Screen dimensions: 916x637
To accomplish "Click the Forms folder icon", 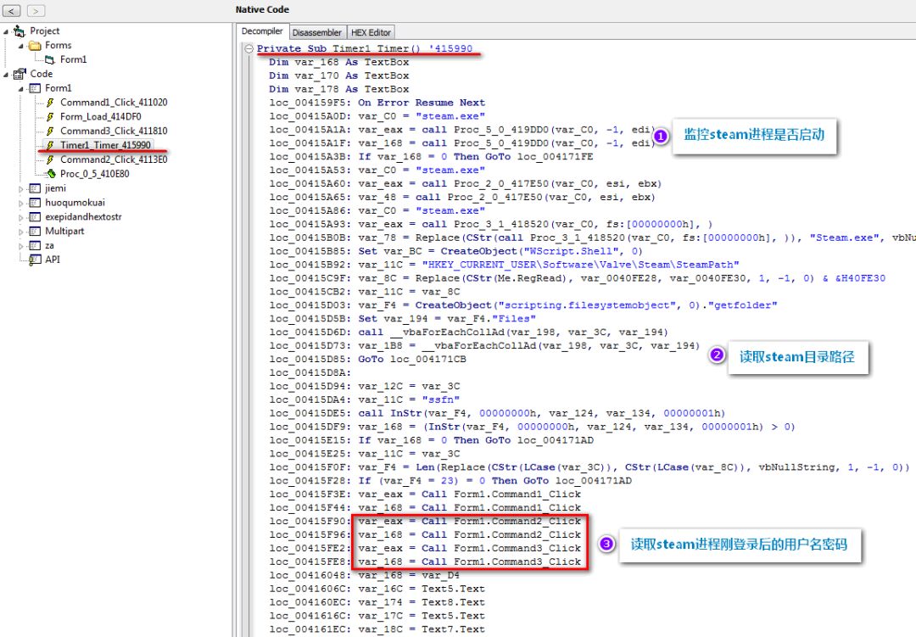I will (x=35, y=45).
